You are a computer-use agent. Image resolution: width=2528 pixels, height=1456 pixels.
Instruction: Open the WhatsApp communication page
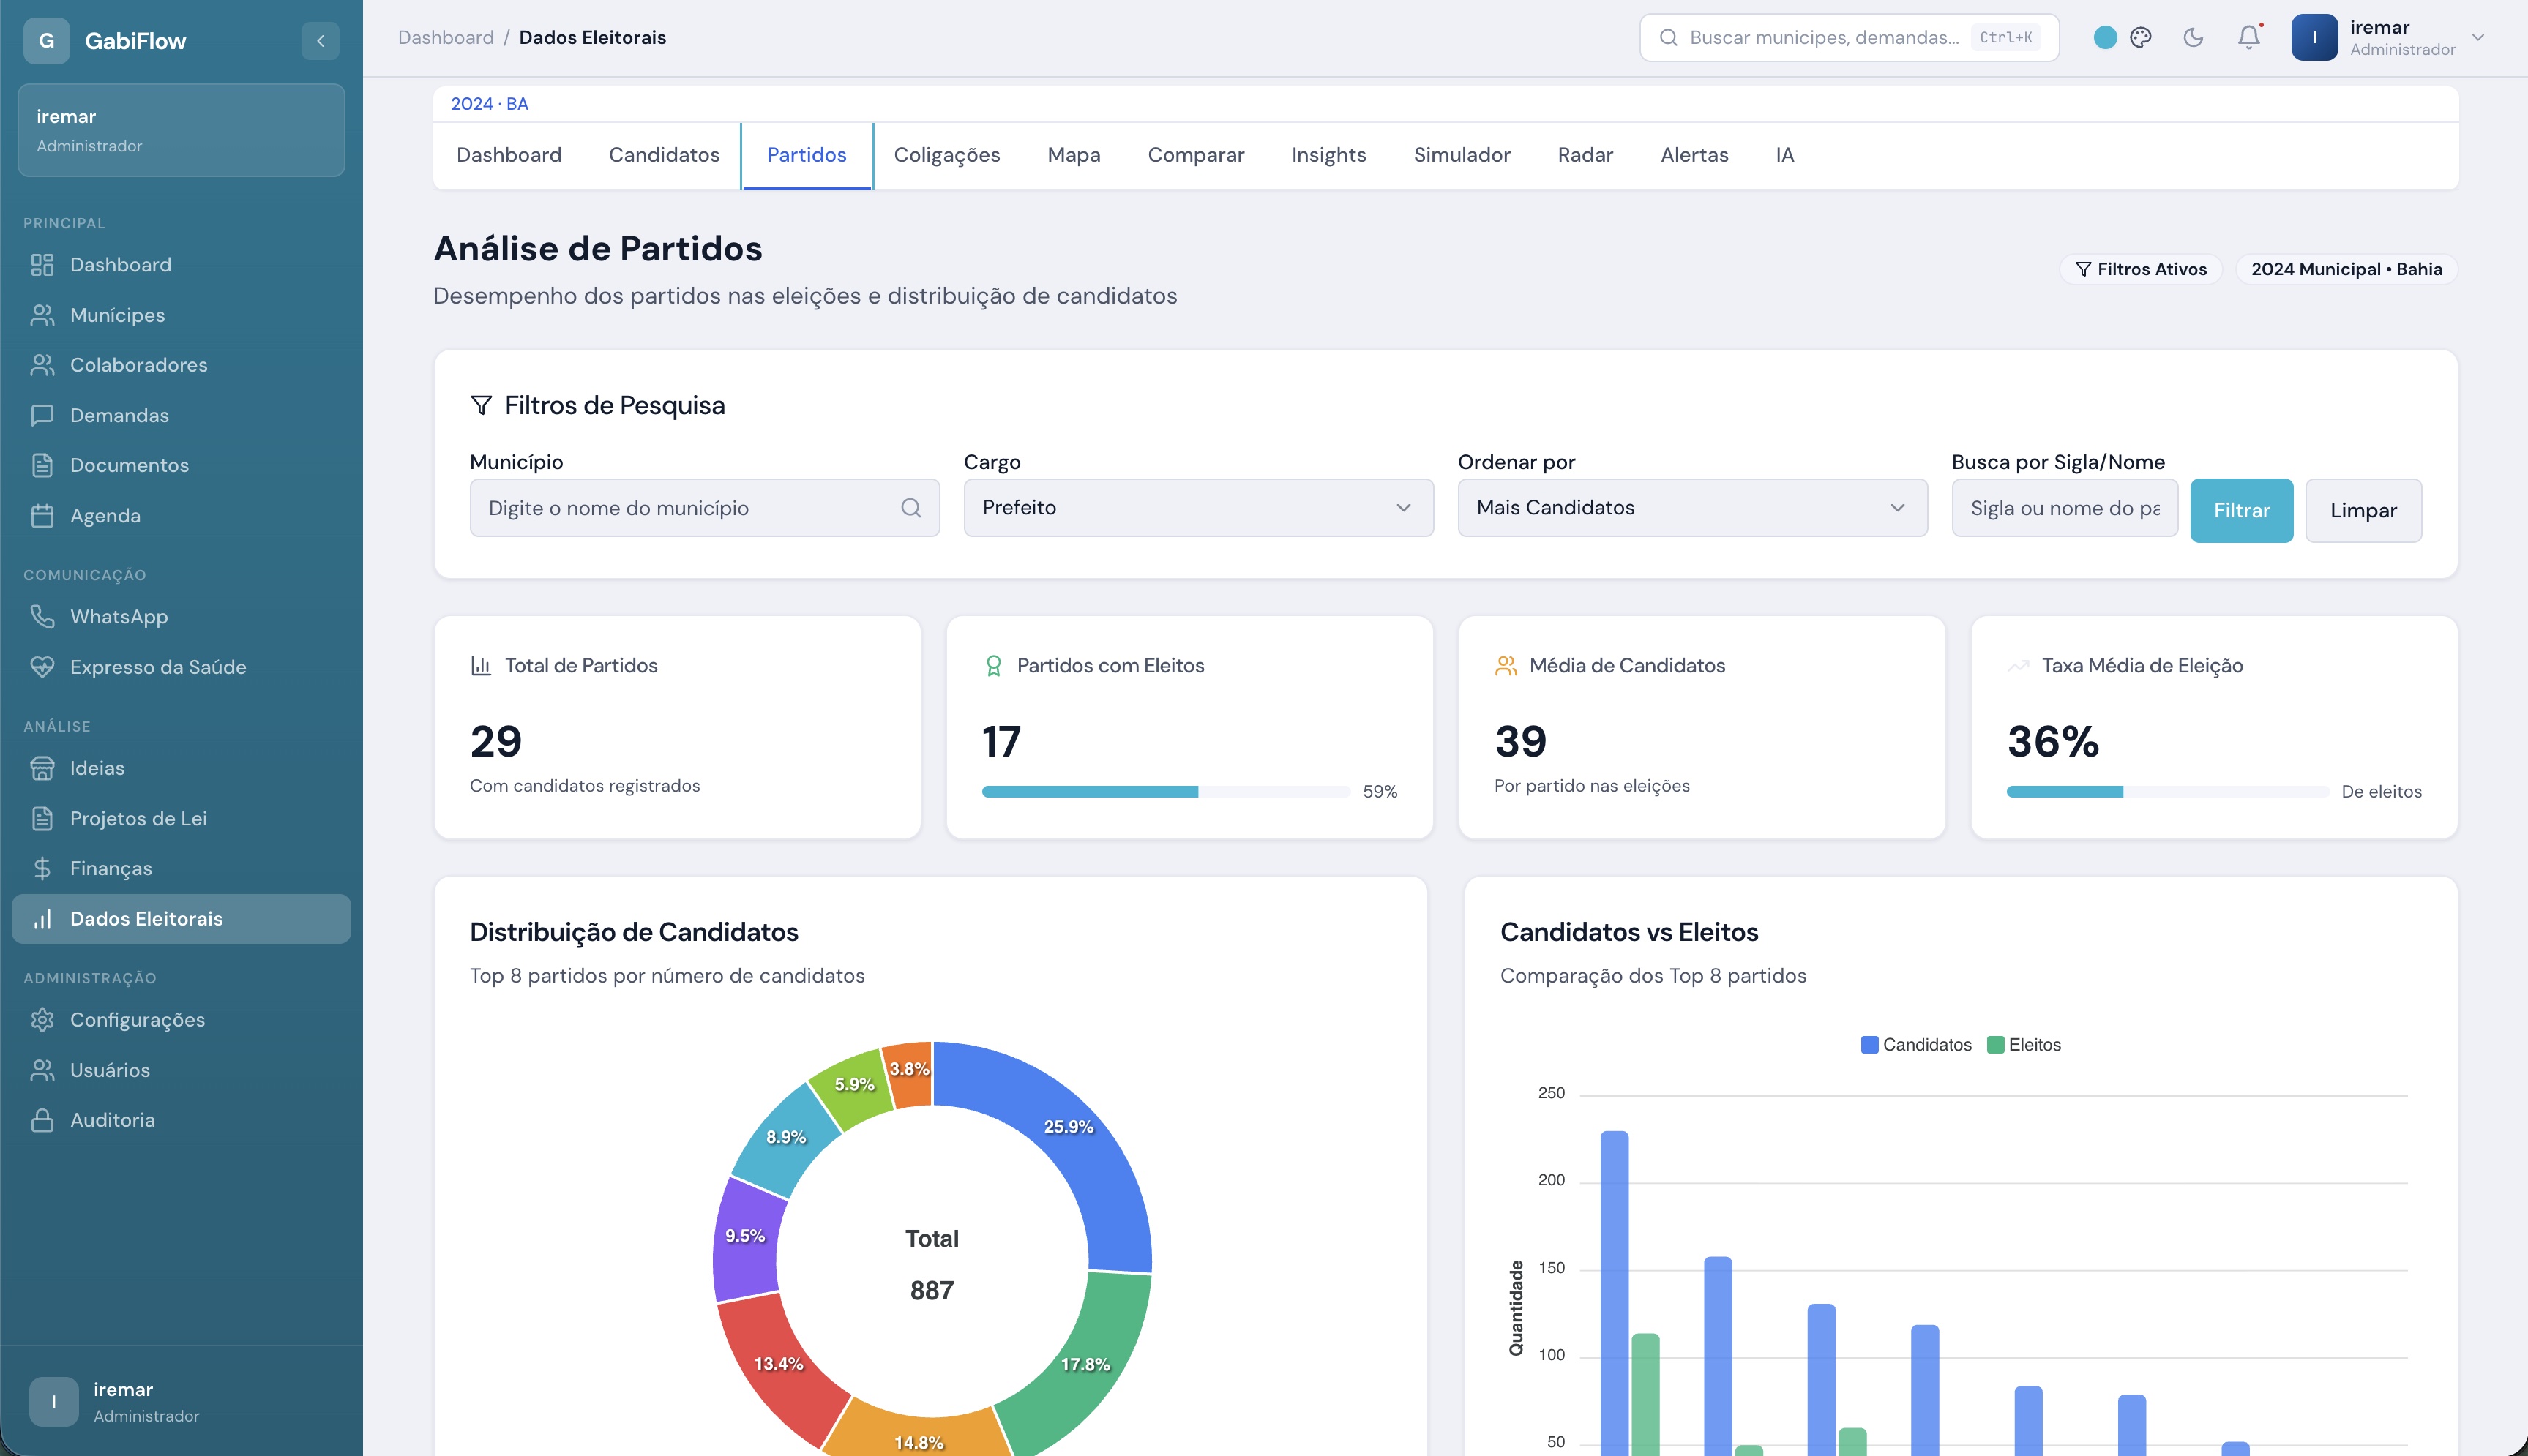(181, 617)
